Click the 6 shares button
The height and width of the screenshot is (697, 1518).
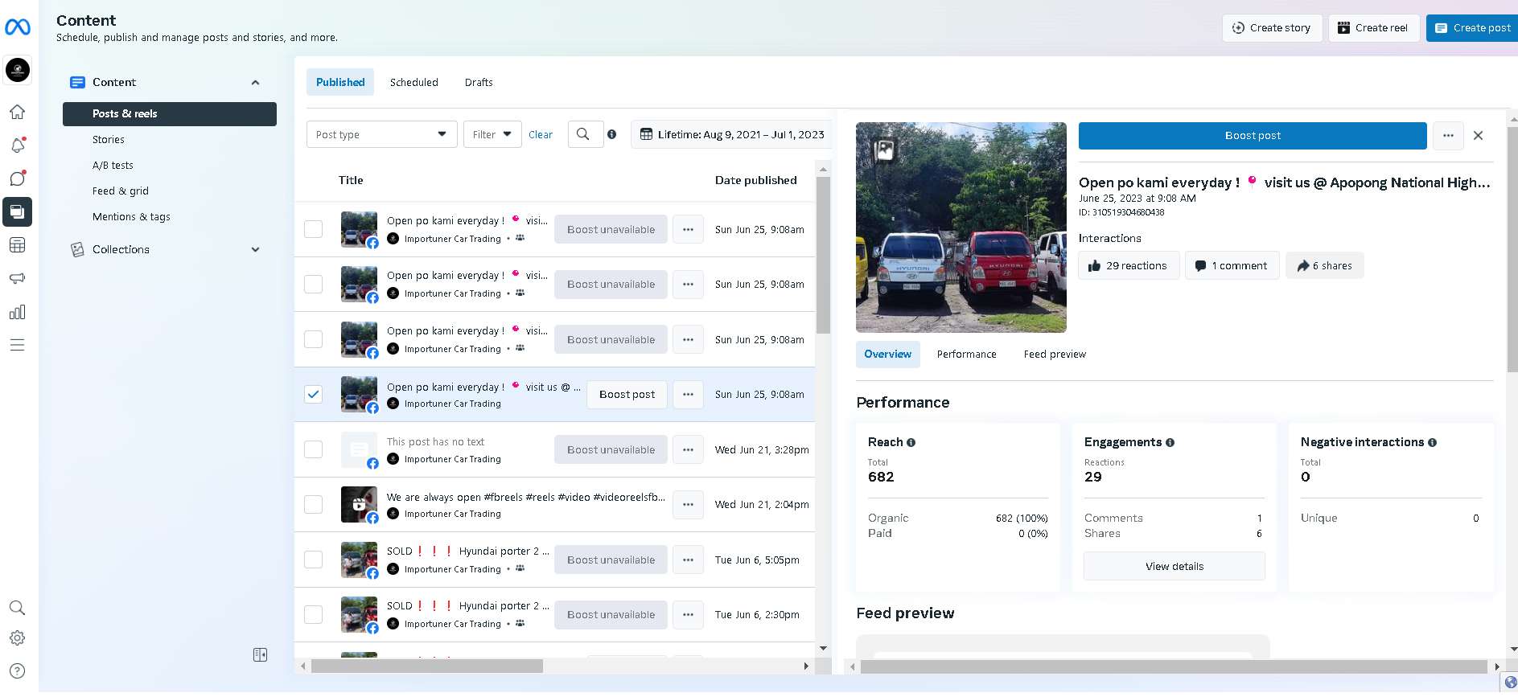[1325, 266]
